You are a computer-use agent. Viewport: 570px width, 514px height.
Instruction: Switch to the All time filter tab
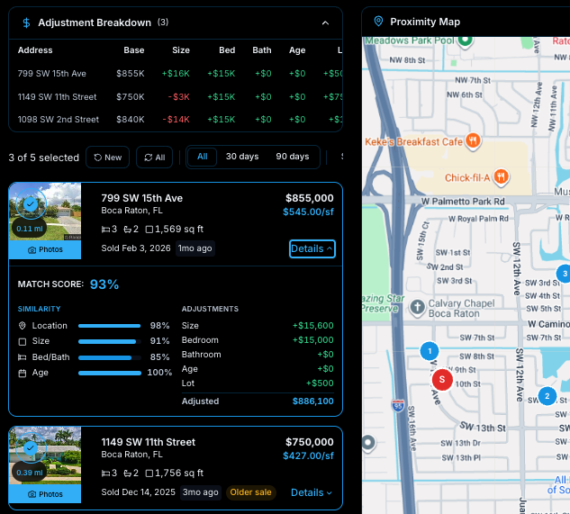pos(202,157)
